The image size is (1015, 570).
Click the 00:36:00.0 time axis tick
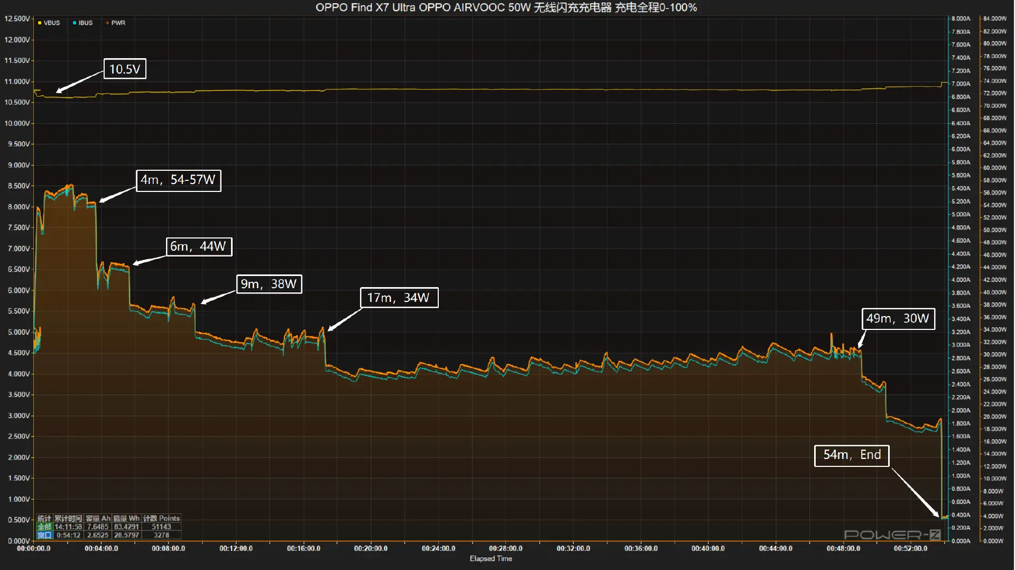coord(641,548)
